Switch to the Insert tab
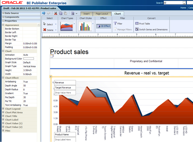This screenshot has width=193, height=142. coord(86,14)
